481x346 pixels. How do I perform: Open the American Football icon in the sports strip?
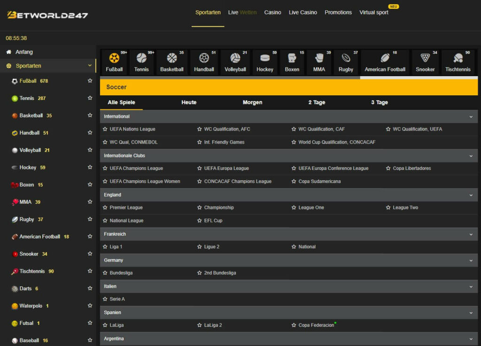[385, 58]
